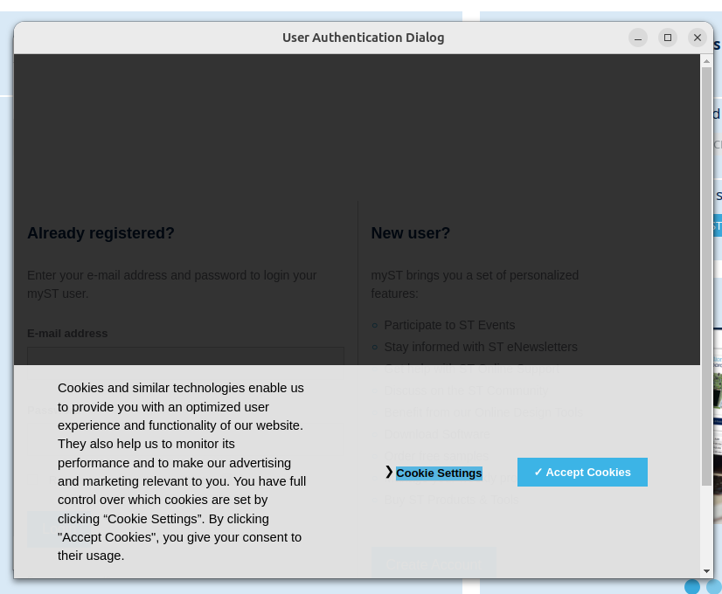Viewport: 722px width, 594px height.
Task: Expand the Cookie Settings section
Action: [440, 473]
